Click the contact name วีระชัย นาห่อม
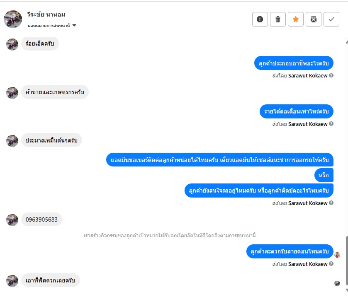Image resolution: width=348 pixels, height=299 pixels. [x=46, y=14]
